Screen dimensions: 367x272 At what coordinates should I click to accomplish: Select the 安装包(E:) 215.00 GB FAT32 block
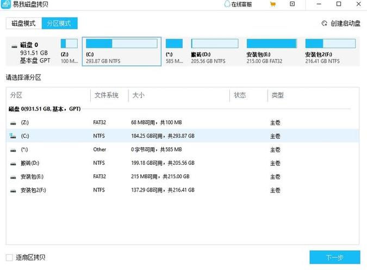[272, 51]
